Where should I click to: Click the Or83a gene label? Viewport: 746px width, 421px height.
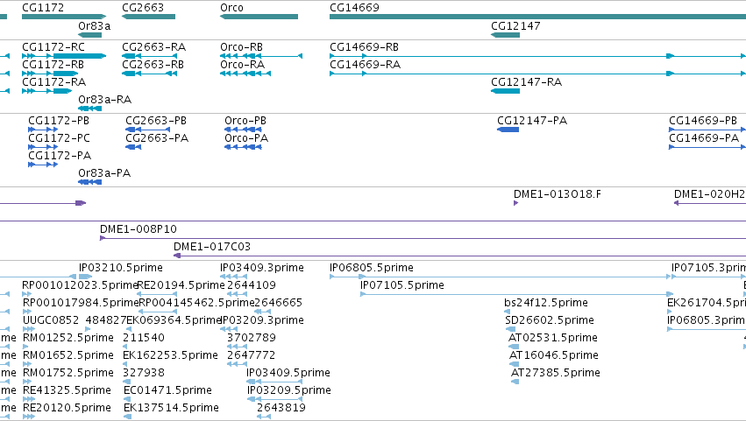(94, 26)
